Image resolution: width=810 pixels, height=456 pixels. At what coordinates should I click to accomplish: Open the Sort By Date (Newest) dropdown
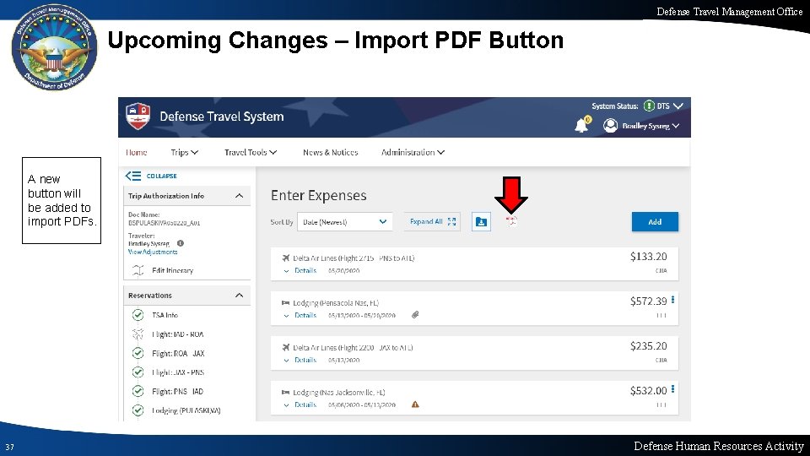click(344, 222)
